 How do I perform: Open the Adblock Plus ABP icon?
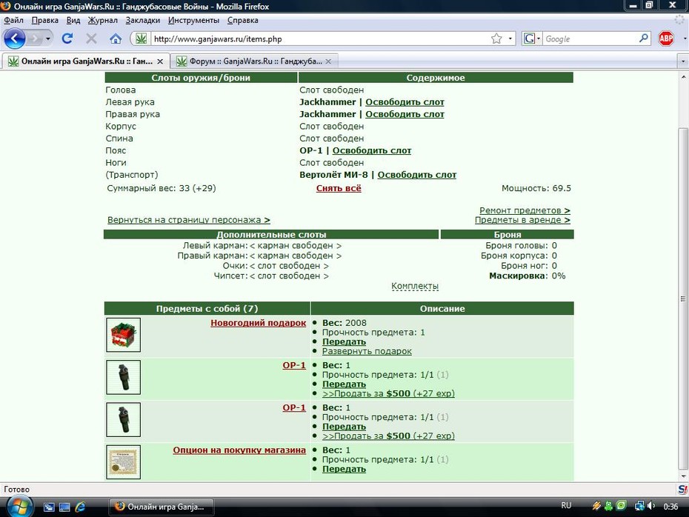[x=666, y=39]
